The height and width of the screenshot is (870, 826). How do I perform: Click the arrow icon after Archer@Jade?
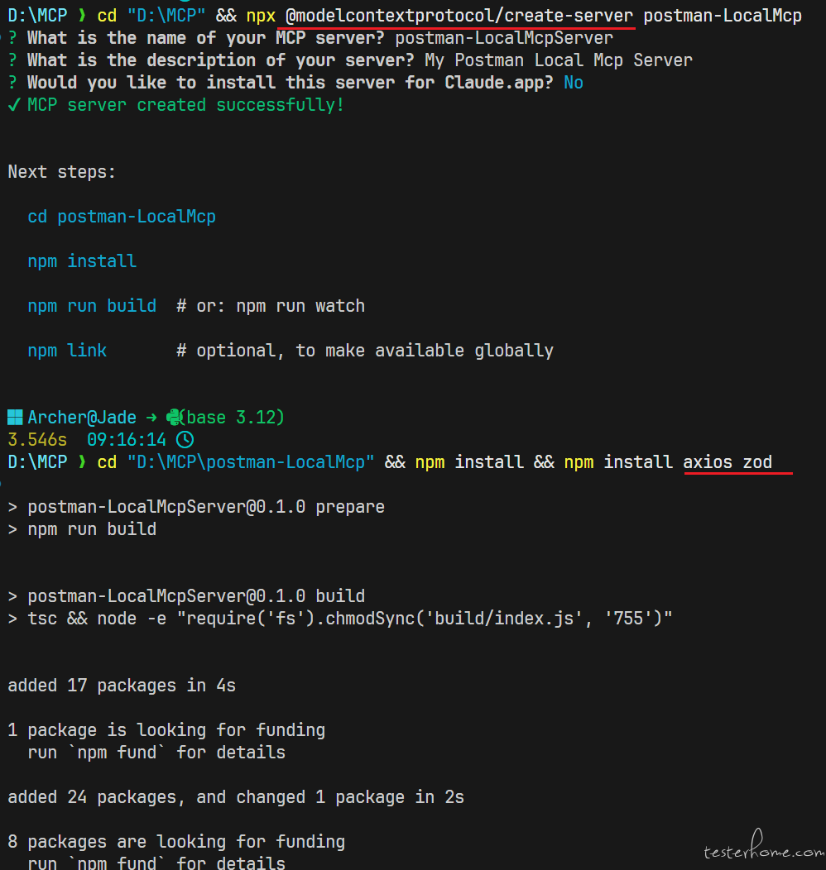[x=151, y=418]
